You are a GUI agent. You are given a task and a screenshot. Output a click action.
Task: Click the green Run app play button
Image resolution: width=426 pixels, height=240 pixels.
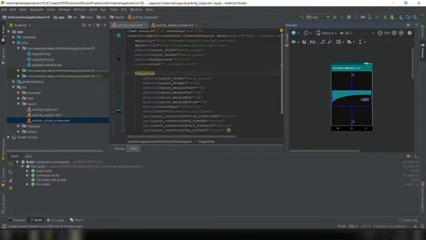pos(335,17)
